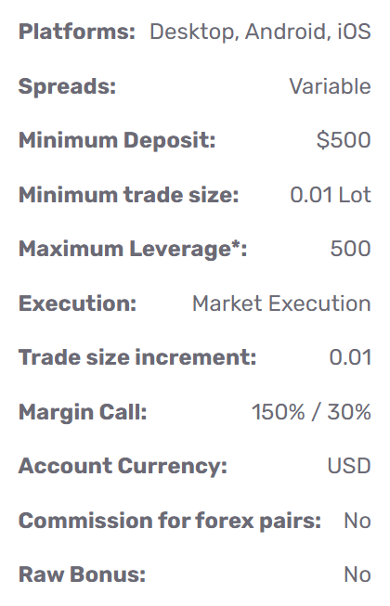This screenshot has width=390, height=606.
Task: Select the 500 leverage value
Action: [x=351, y=249]
